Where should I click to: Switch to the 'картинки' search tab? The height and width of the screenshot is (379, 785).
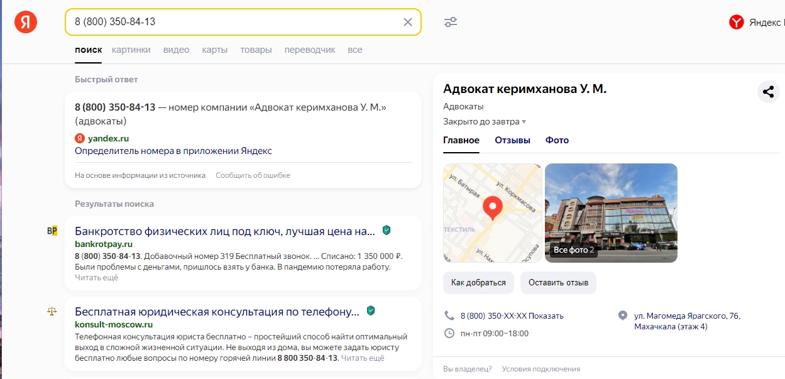[x=131, y=50]
